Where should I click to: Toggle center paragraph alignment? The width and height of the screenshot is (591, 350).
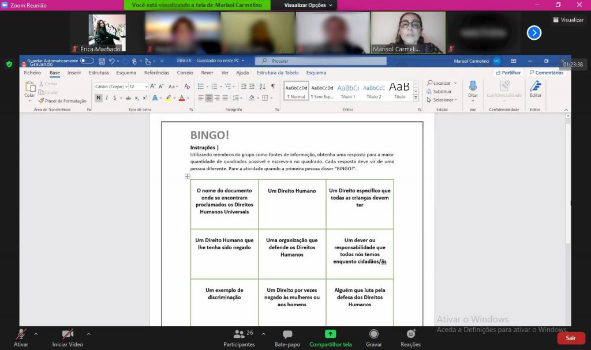[209, 98]
